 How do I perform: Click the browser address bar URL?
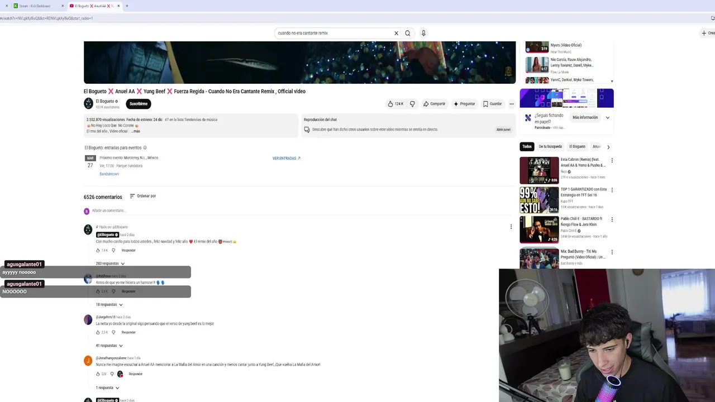click(46, 18)
